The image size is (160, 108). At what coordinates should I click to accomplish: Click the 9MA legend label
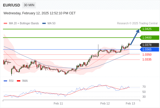point(25,81)
